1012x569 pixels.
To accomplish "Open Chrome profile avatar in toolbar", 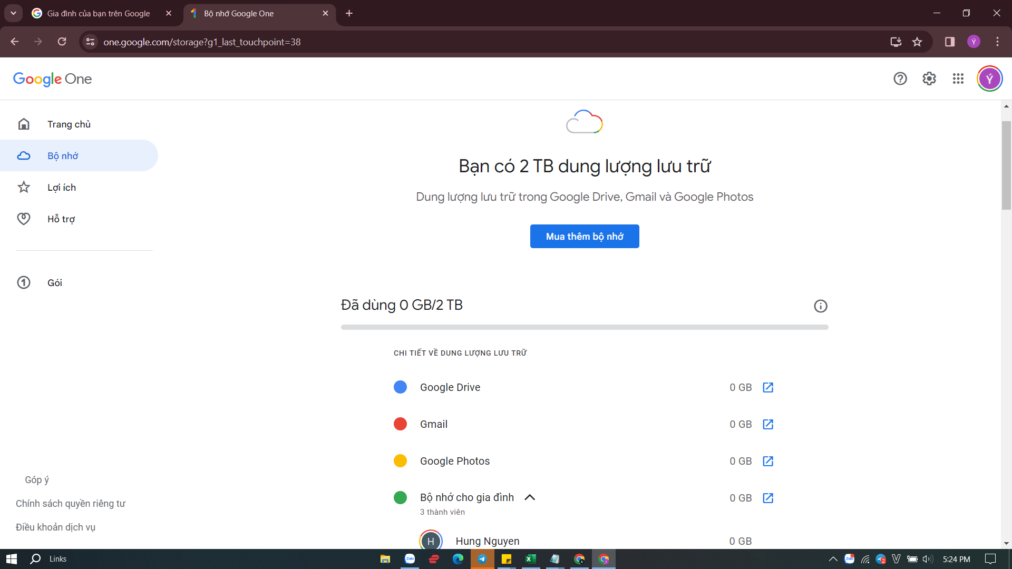I will (x=974, y=42).
